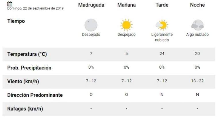Screen dimensions: 221x121
Task: Select the Madrugada column header
Action: (x=91, y=5)
